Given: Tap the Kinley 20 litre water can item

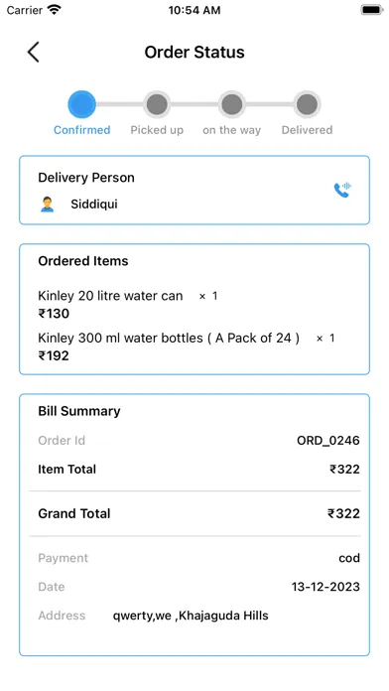Looking at the screenshot, I should click(110, 296).
